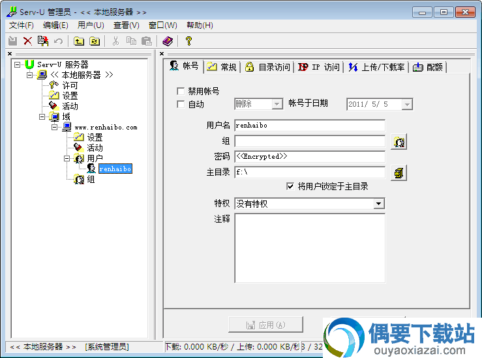
Task: Switch to the IP 访问 tab
Action: click(319, 67)
